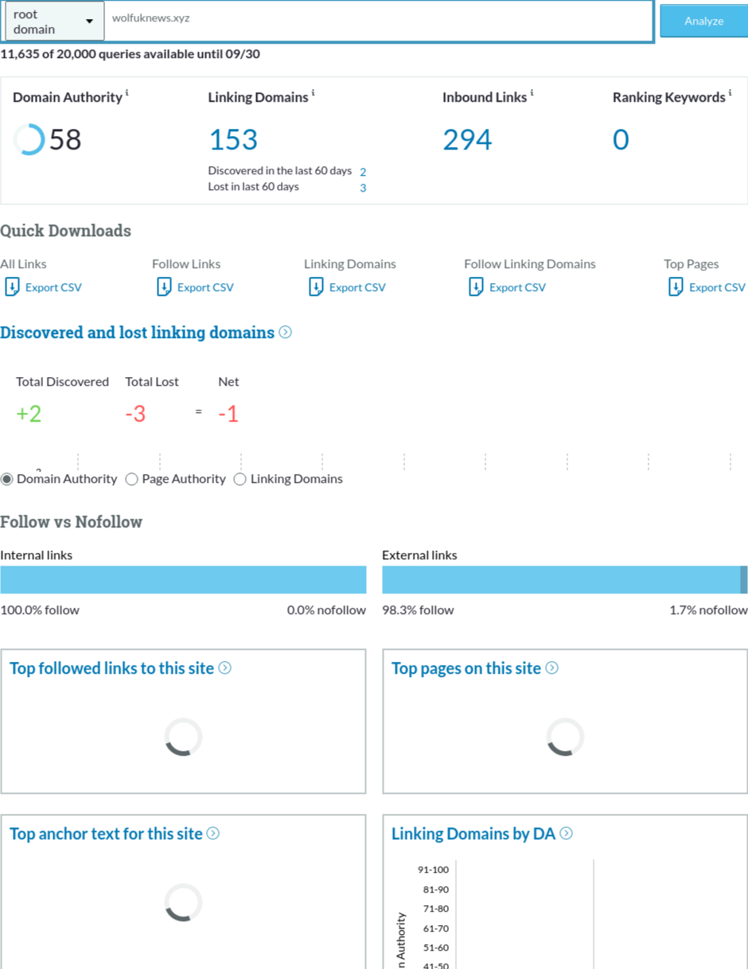748x969 pixels.
Task: Click the Follow Links export download icon
Action: point(164,287)
